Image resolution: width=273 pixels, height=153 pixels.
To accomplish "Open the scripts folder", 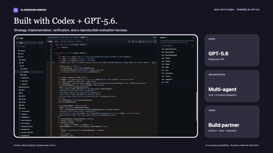I will tap(23, 102).
